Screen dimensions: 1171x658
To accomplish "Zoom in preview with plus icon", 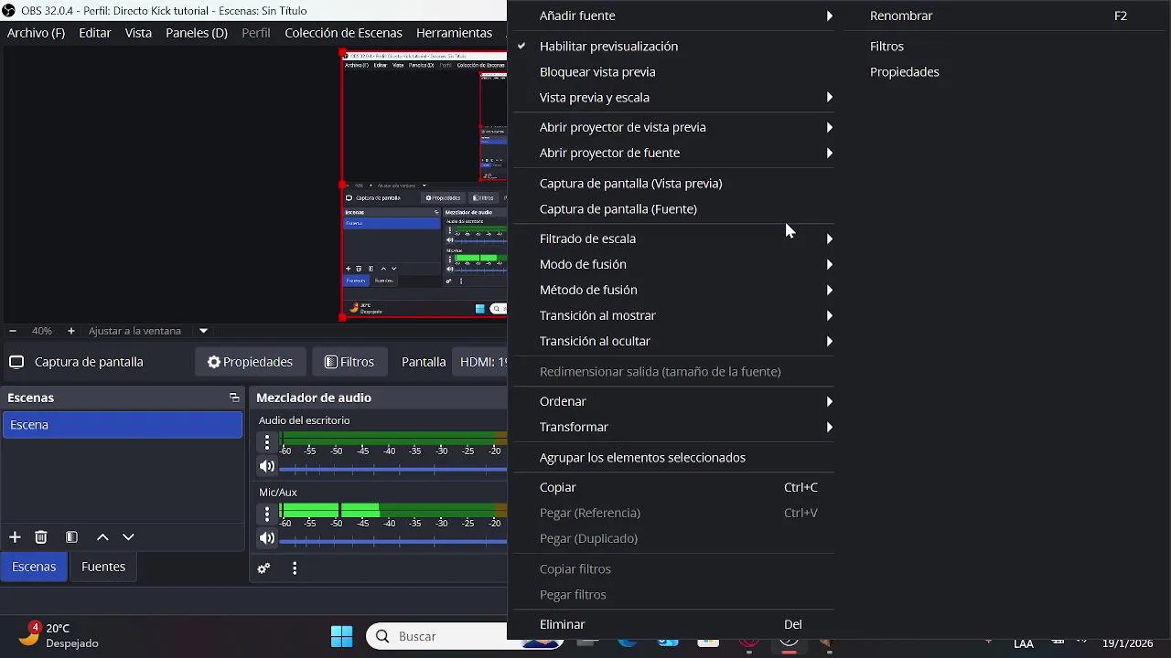I will pos(71,331).
